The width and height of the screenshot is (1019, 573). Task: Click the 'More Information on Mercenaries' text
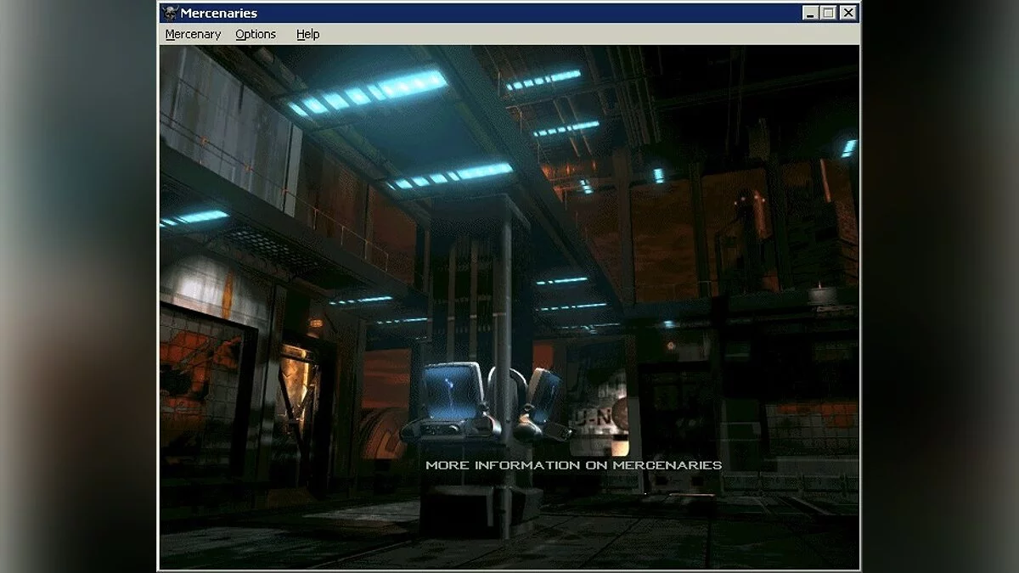573,465
